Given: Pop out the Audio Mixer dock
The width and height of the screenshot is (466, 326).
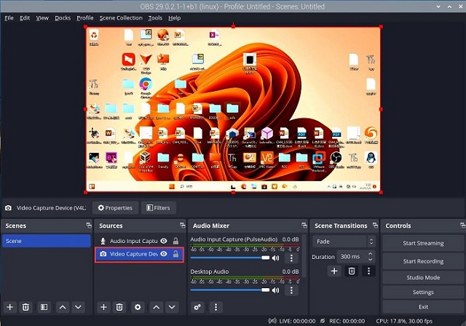Looking at the screenshot, I should click(x=304, y=225).
